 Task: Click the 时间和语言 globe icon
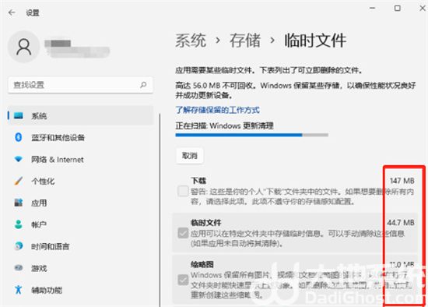pos(19,246)
